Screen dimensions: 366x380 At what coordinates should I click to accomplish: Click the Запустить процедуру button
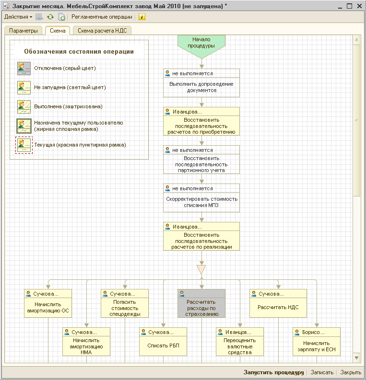pos(273,372)
